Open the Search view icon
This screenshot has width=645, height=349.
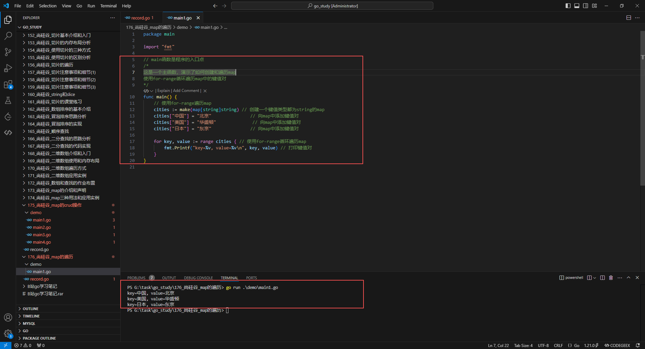point(8,36)
